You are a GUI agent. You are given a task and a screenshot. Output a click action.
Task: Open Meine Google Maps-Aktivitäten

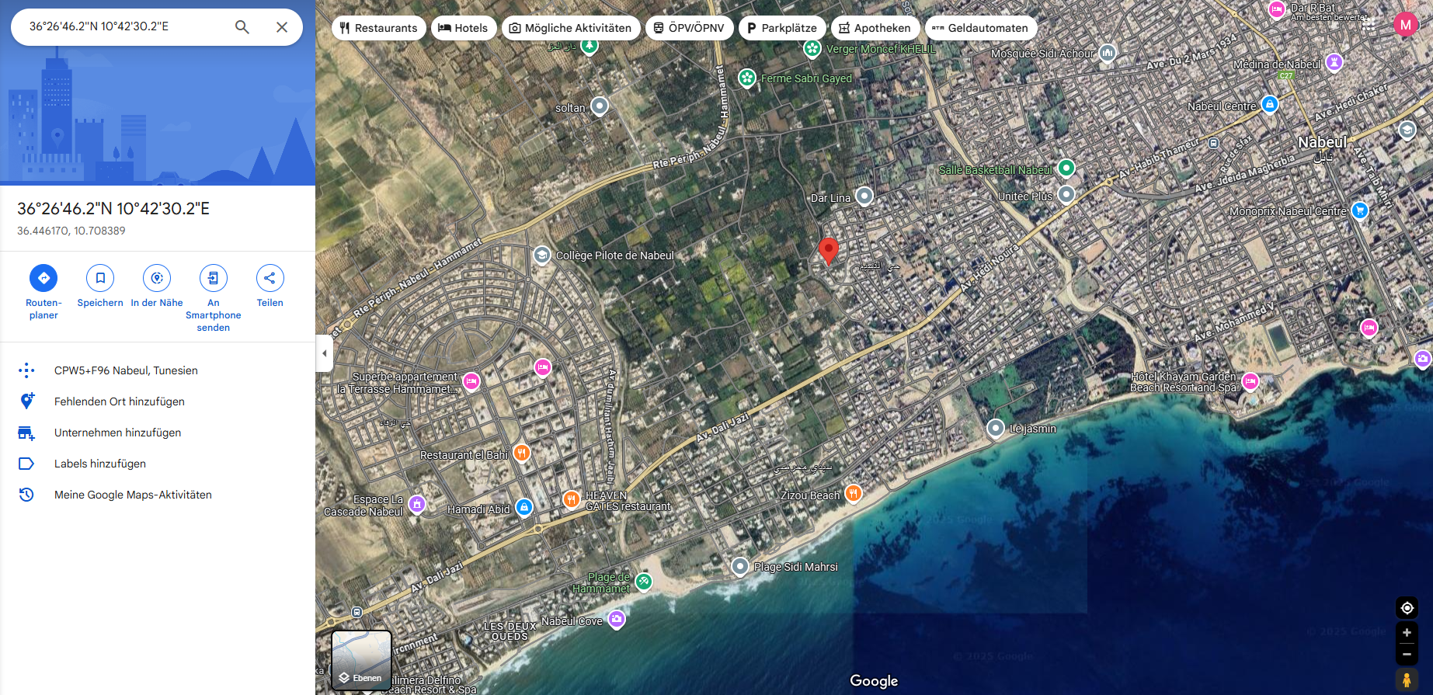pos(158,495)
